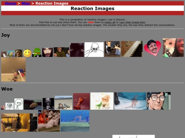Click the laughing man in green jacket image

[61, 52]
